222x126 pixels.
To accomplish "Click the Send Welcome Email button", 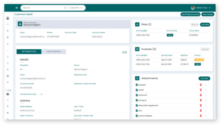I will pyautogui.click(x=190, y=14).
